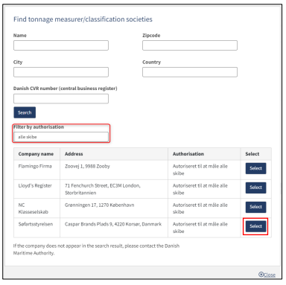The image size is (286, 285).
Task: Click the Lloyd's Register Fenchurch Street address
Action: [x=103, y=189]
